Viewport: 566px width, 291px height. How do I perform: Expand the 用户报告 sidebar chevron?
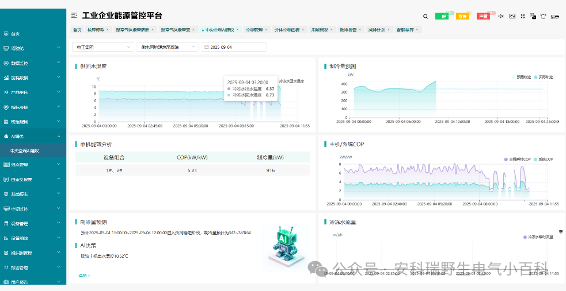click(59, 282)
